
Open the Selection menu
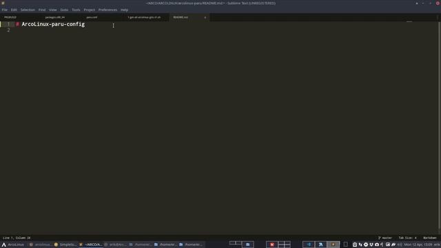(x=28, y=10)
